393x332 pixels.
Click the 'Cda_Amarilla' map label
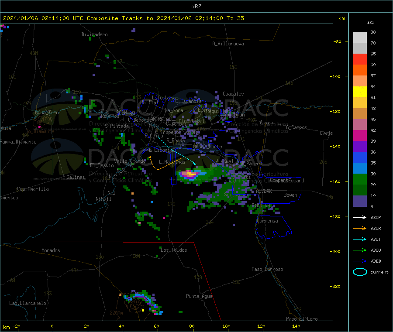point(33,189)
